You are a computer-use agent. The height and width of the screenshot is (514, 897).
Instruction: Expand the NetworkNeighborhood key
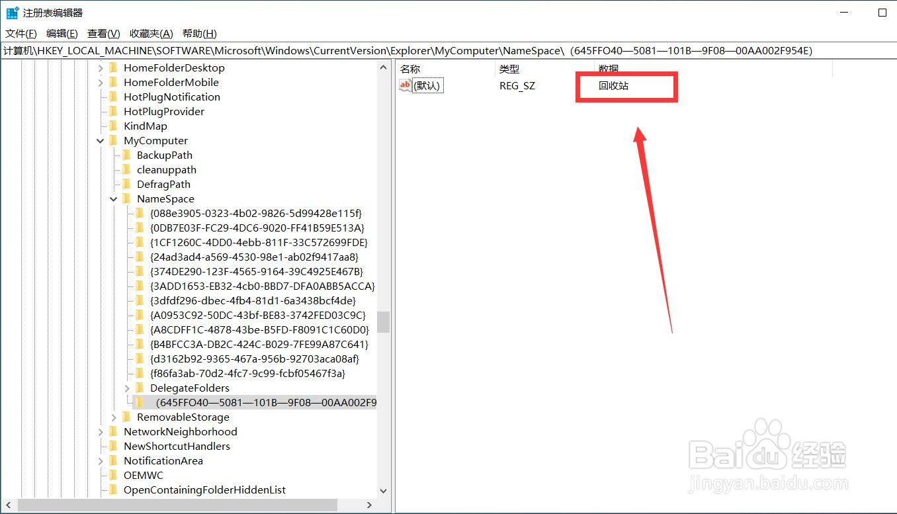(x=101, y=431)
